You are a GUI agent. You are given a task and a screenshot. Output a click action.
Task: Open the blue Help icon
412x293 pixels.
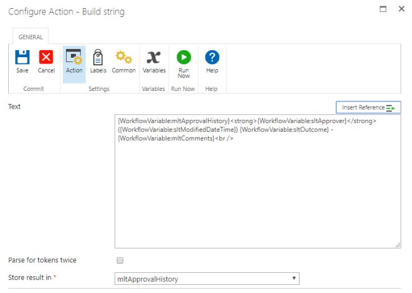click(212, 57)
